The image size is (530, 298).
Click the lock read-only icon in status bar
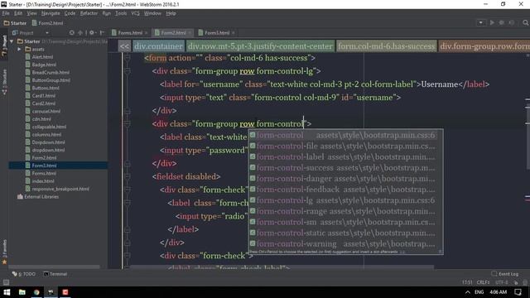coord(516,282)
